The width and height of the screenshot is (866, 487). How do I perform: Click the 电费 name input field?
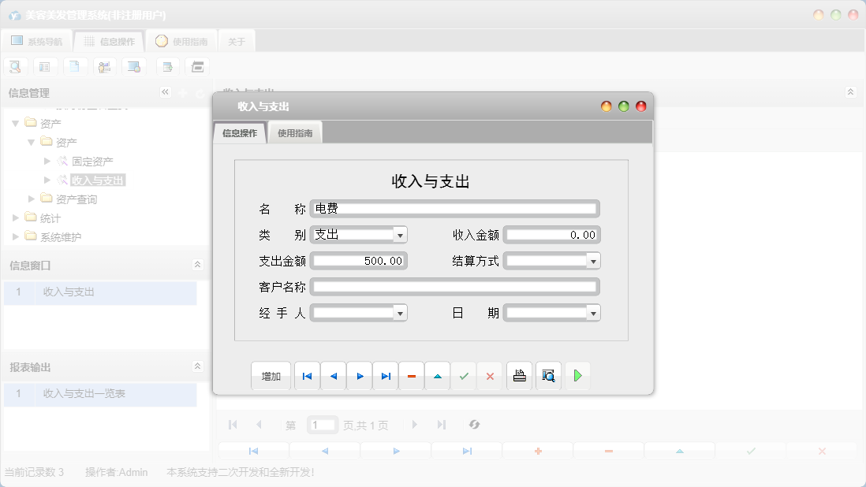454,208
